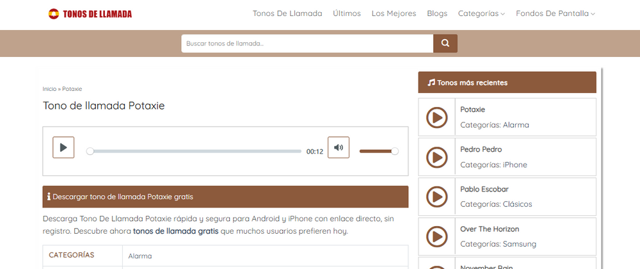
Task: Click the Inicio breadcrumb link
Action: tap(49, 89)
